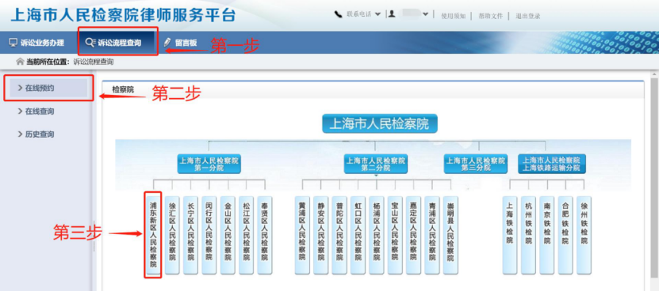Switch to 诉讼流程查询 tab
Viewport: 659px width, 291px height.
[118, 42]
